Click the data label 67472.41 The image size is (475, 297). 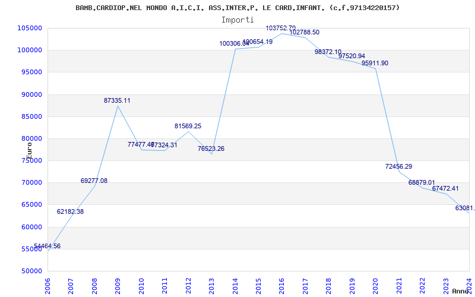(445, 188)
